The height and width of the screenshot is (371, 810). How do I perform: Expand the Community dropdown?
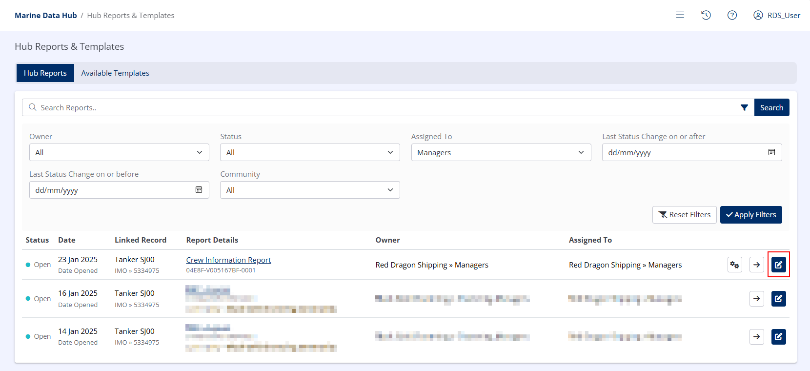(x=310, y=190)
